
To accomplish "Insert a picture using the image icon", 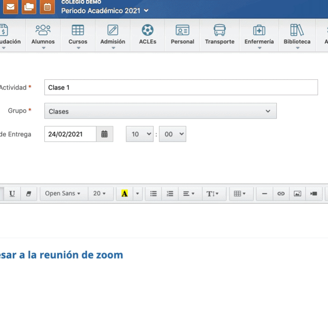I will pos(297,193).
